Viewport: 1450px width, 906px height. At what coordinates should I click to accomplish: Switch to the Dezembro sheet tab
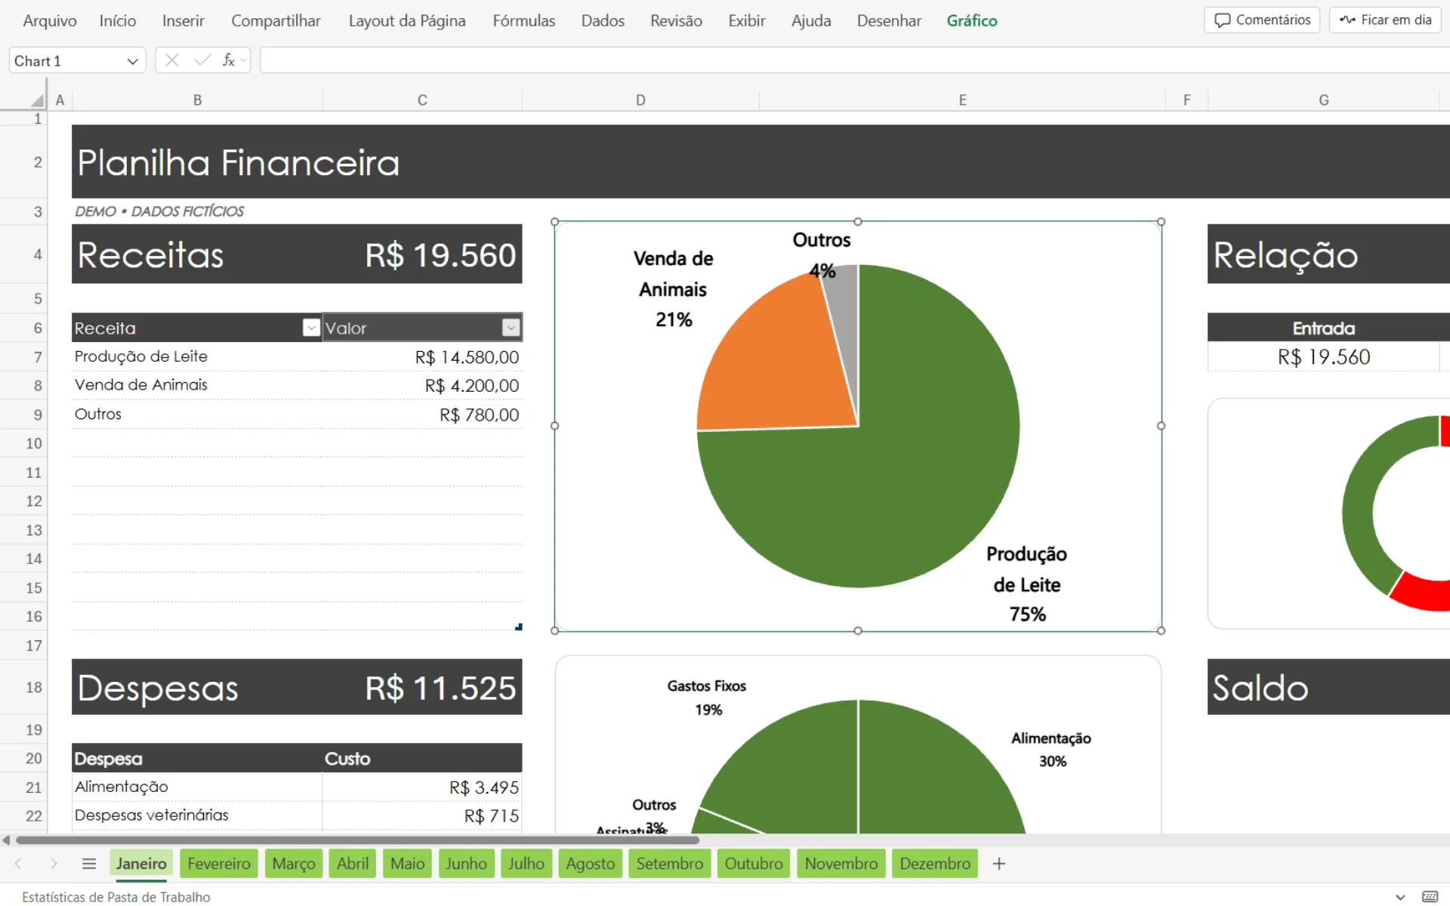click(935, 864)
